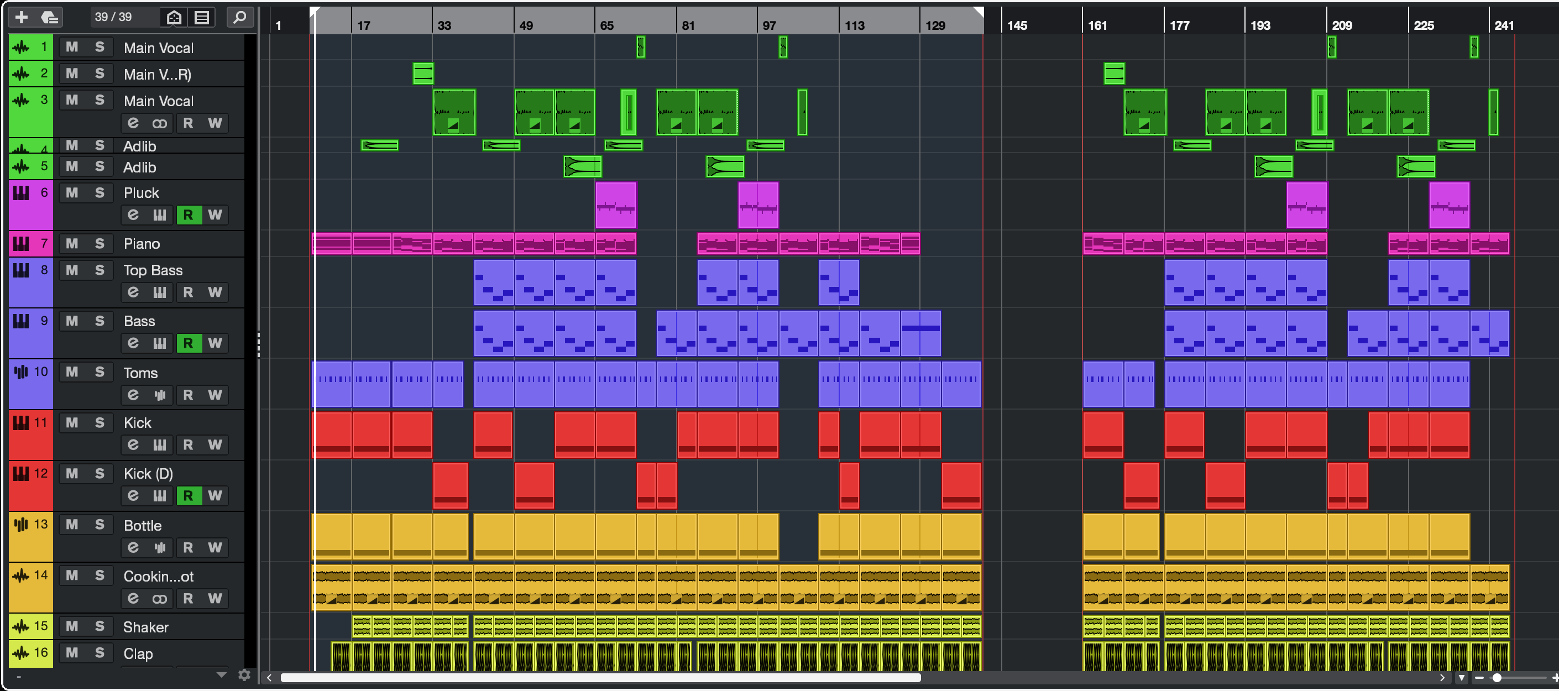
Task: Open the track controls settings gear
Action: 244,676
